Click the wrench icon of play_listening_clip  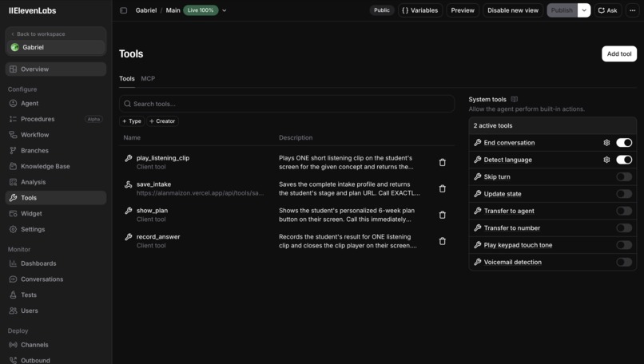129,158
